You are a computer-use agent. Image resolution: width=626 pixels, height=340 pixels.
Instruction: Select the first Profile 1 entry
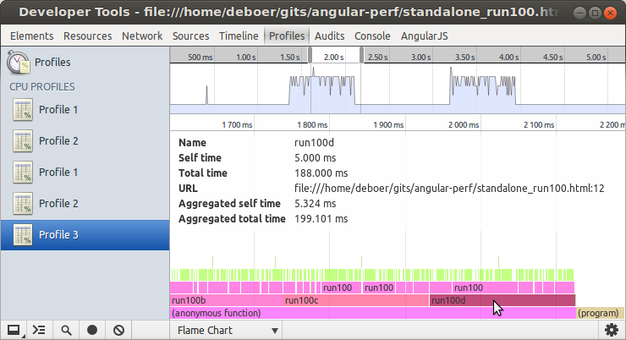85,110
